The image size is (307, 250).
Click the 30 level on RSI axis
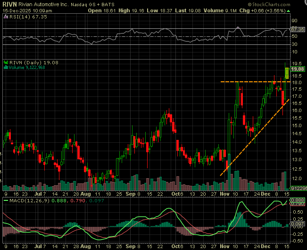click(x=294, y=44)
